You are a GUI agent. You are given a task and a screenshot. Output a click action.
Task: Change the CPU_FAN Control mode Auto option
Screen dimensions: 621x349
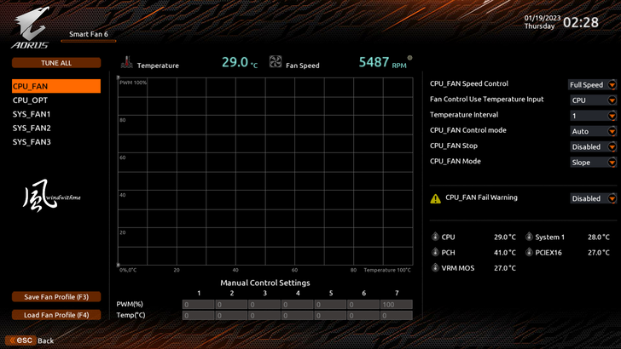tap(594, 131)
